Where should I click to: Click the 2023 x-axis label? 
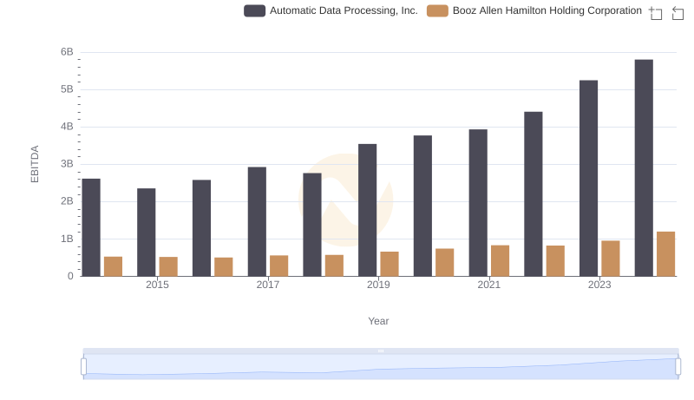599,285
